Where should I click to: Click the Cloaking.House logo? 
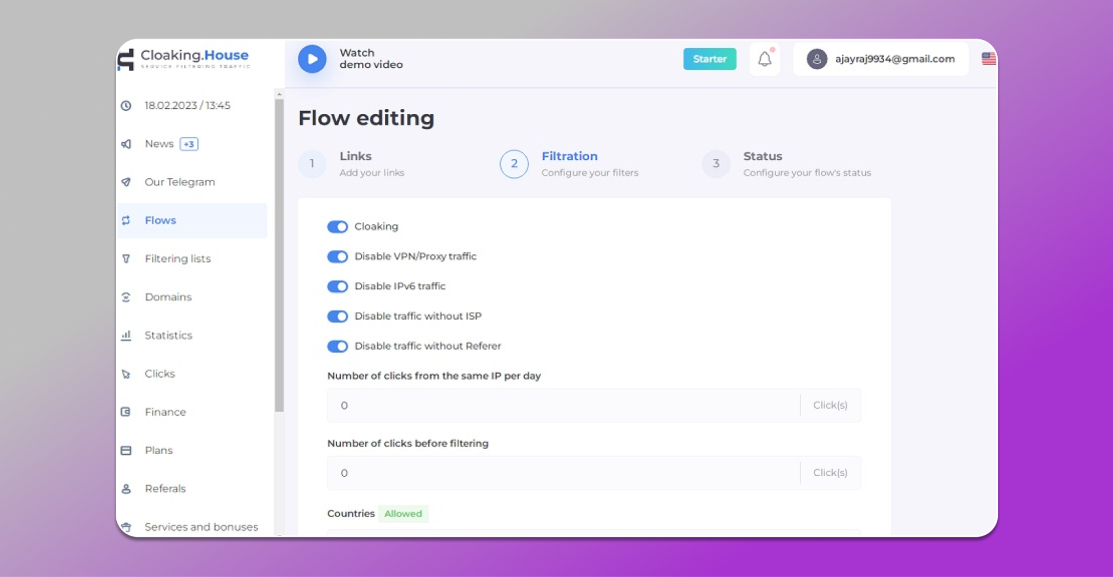click(x=184, y=58)
